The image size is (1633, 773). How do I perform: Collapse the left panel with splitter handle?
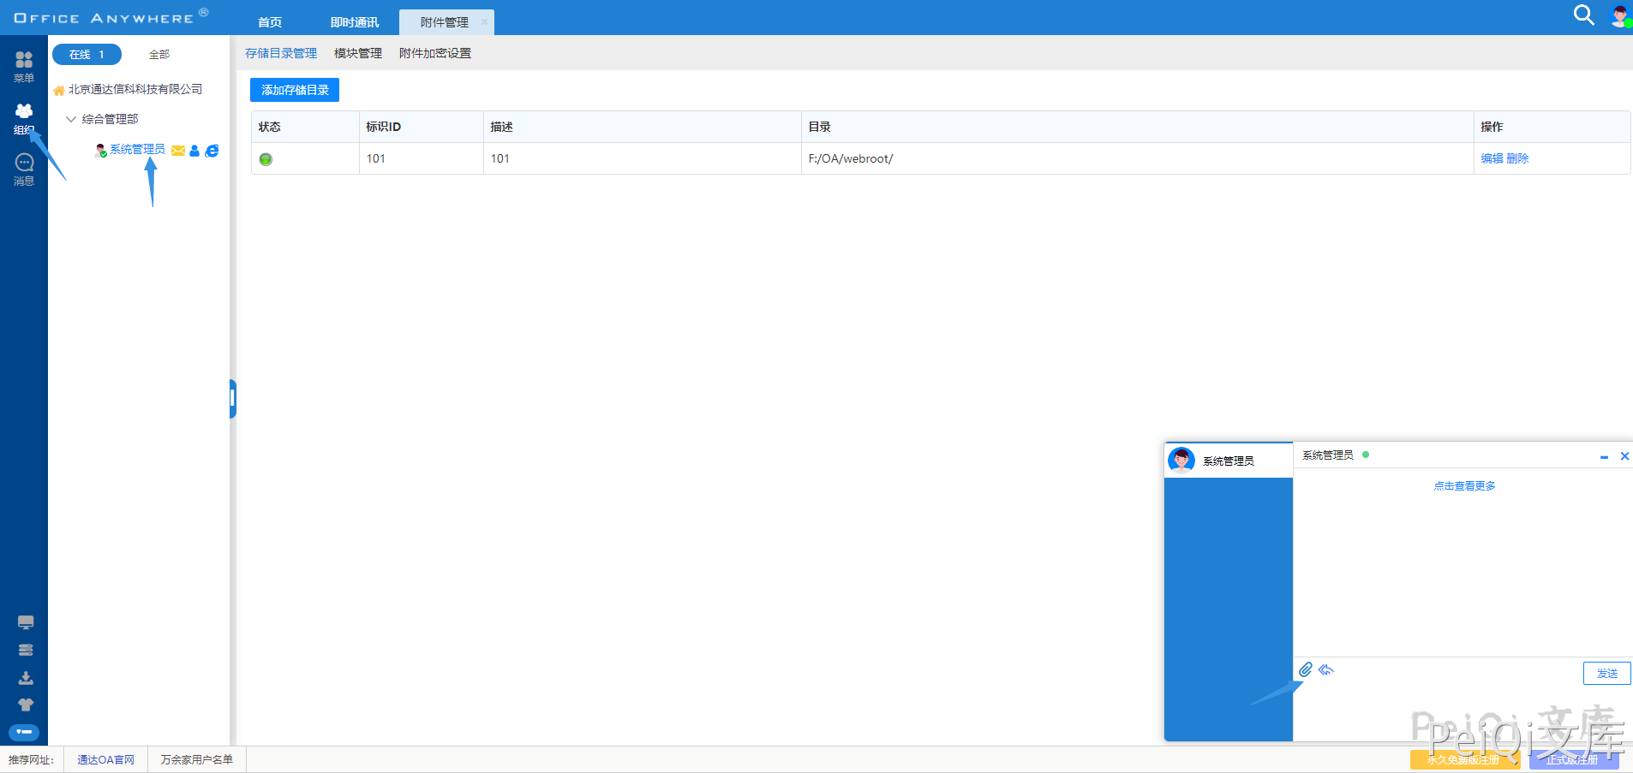click(232, 399)
